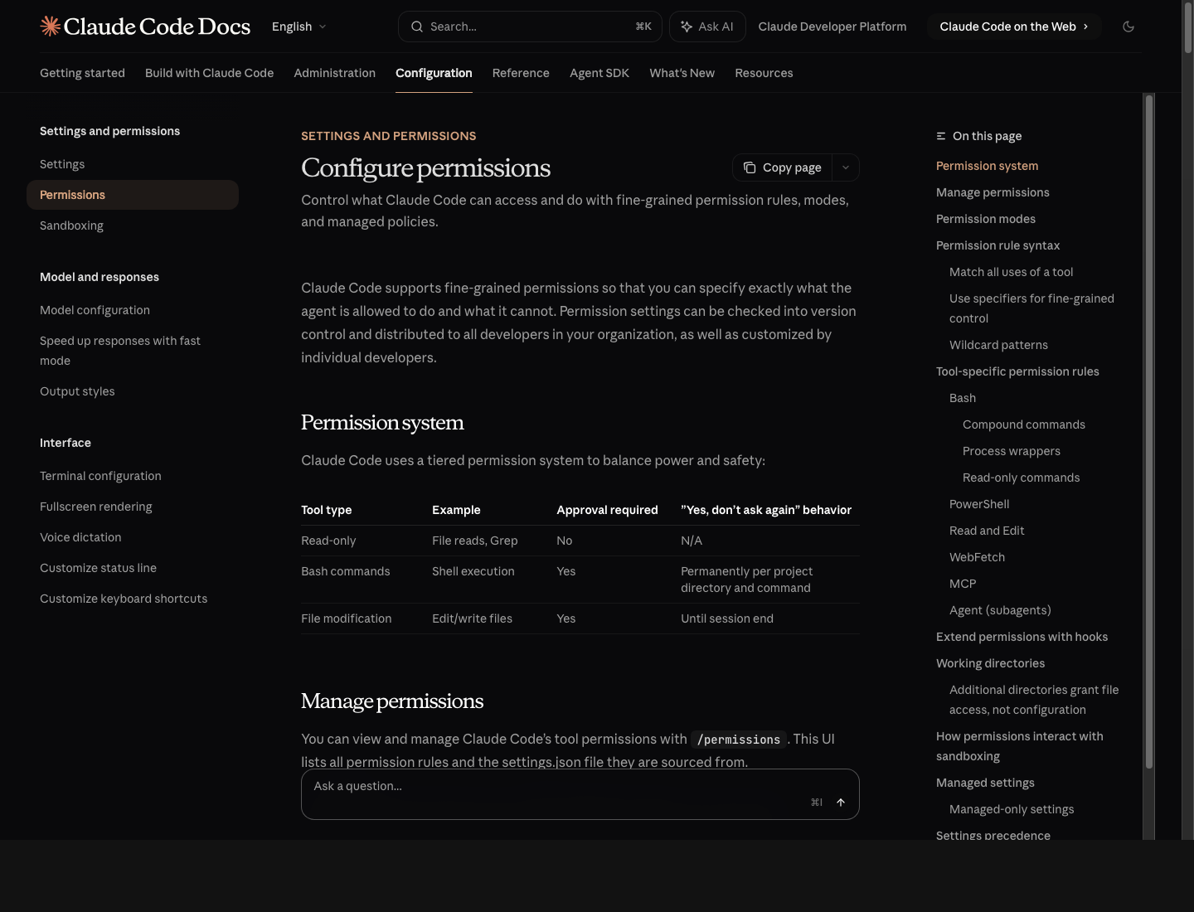Open the Resources tab
Image resolution: width=1194 pixels, height=912 pixels.
click(x=764, y=73)
